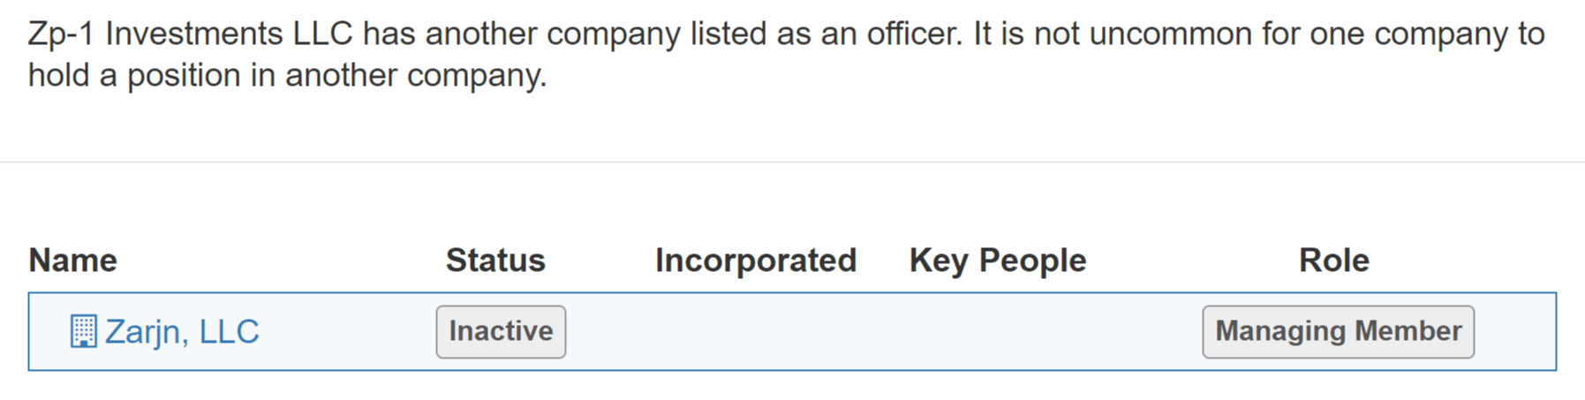Click the row area left of the building icon
1585x400 pixels.
[49, 332]
